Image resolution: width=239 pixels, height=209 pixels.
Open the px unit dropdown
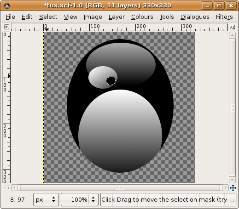coord(46,199)
